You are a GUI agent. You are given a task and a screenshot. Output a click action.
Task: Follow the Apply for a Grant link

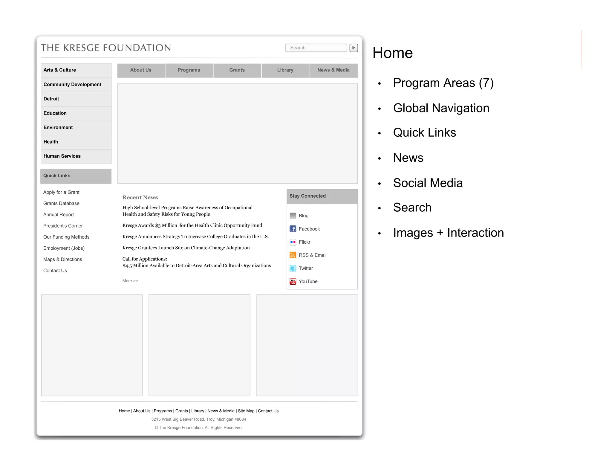pyautogui.click(x=61, y=192)
